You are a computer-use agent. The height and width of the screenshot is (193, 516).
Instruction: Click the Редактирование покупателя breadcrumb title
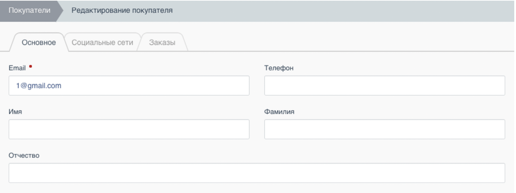(x=122, y=11)
